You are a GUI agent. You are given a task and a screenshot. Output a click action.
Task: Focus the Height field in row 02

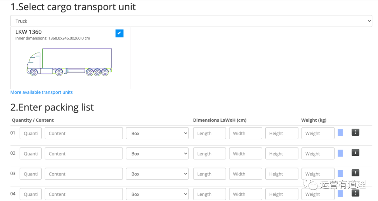(x=282, y=153)
